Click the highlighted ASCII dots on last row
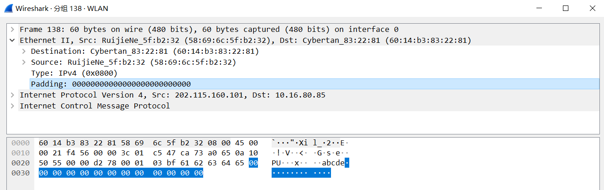This screenshot has width=604, height=190. (301, 173)
